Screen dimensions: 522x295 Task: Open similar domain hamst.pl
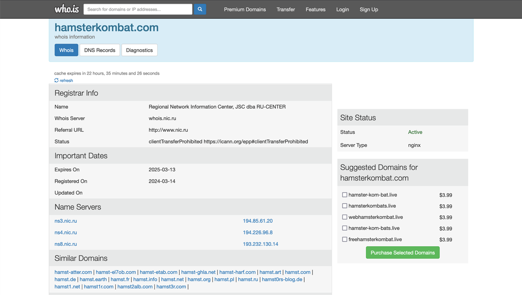coord(224,280)
